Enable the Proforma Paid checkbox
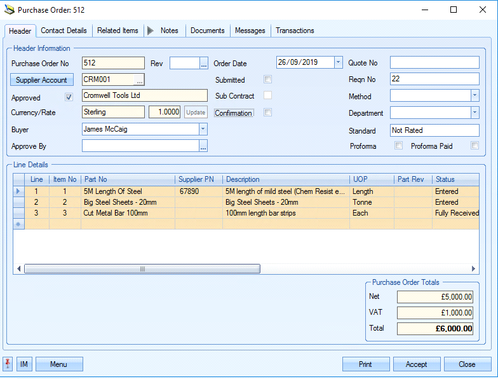 [x=474, y=146]
